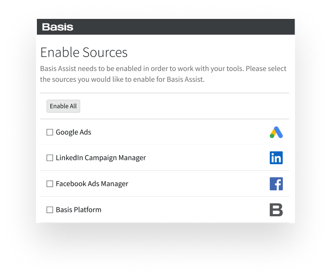Click the 'LinkedIn Campaign Manager' label

(101, 158)
